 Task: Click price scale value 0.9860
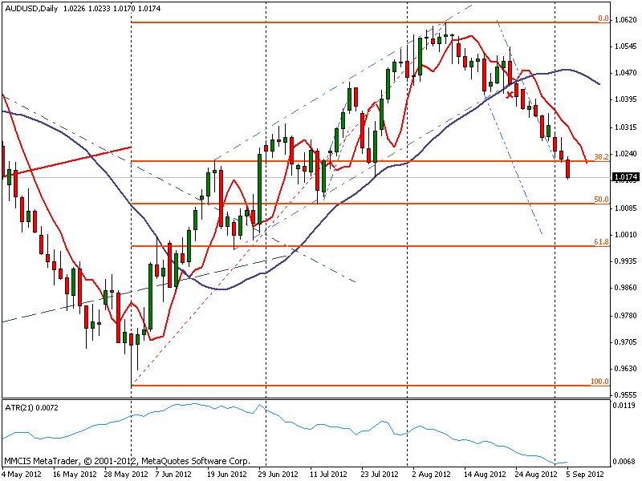coord(626,288)
